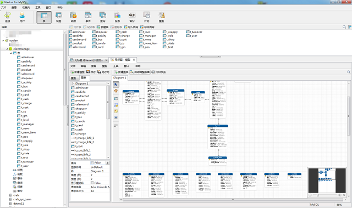Open the 收藏夹 favorites menu
This screenshot has height=208, width=352.
click(x=26, y=7)
